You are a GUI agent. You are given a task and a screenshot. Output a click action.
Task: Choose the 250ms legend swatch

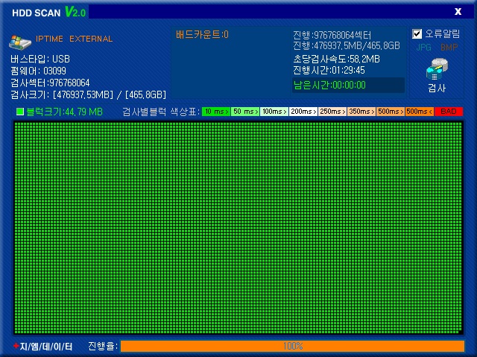(x=332, y=112)
